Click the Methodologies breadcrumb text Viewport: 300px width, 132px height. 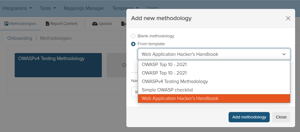pos(56,38)
